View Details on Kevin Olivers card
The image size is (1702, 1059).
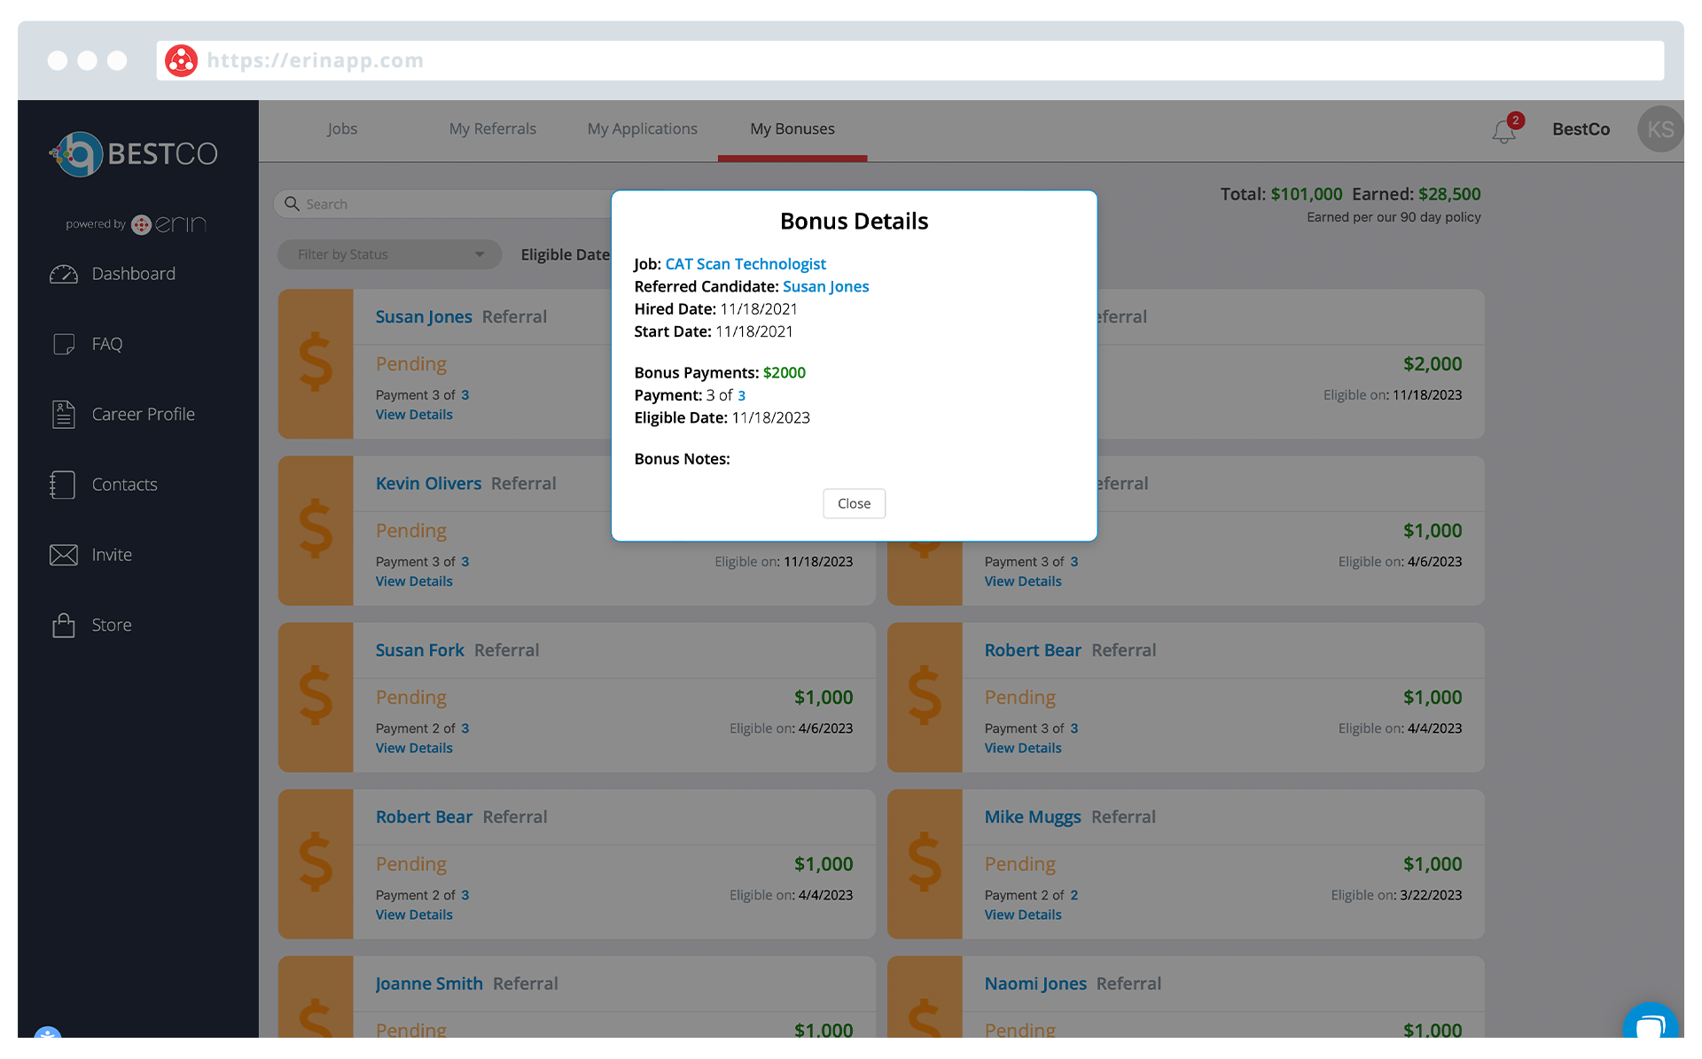(x=414, y=581)
